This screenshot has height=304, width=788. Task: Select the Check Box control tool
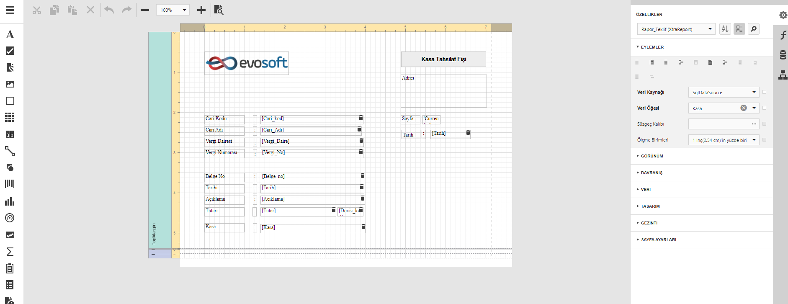pos(10,51)
